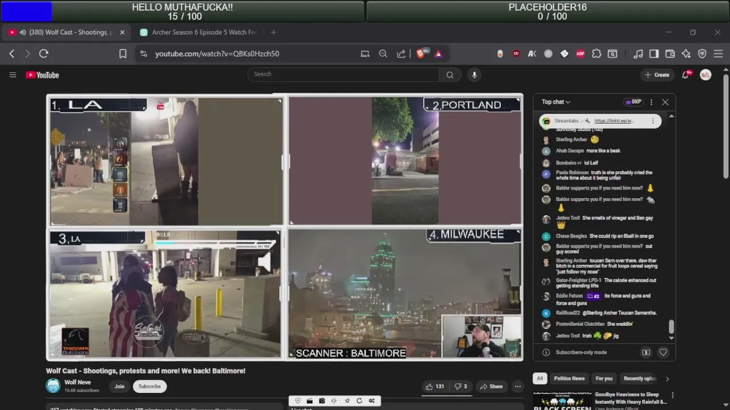This screenshot has width=730, height=410.
Task: Open the chat gift icon beside the heart
Action: coord(646,352)
